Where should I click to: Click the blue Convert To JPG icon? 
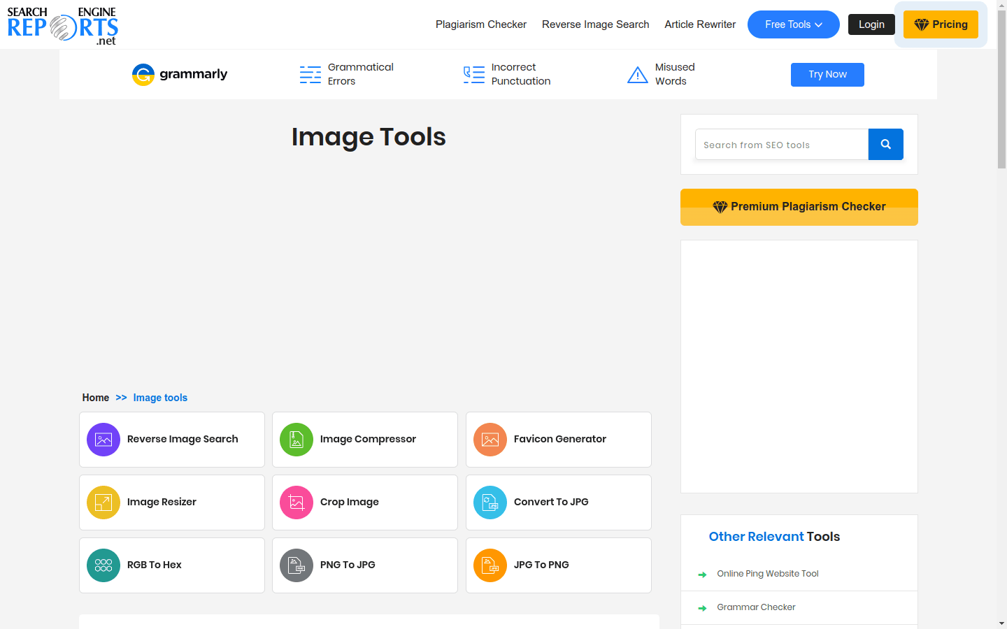tap(490, 503)
